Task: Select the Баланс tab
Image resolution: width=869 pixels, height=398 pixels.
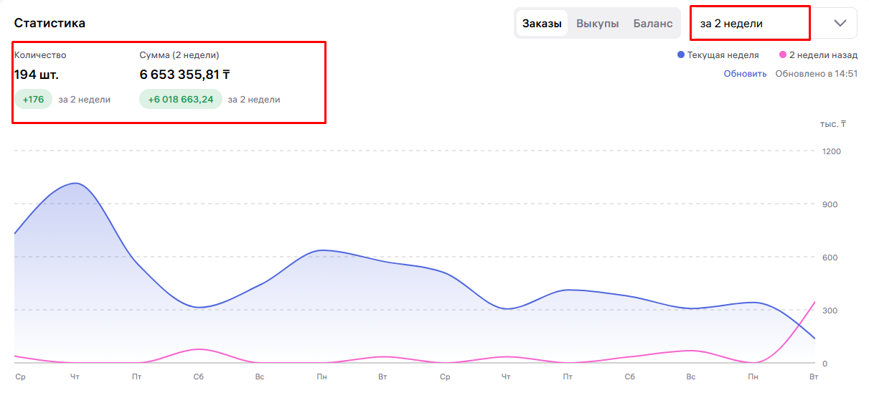Action: pos(653,23)
